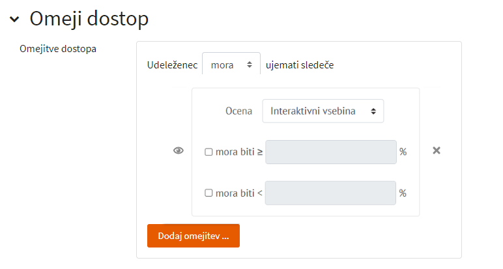Enable the 'mora biti <' checkbox
The height and width of the screenshot is (269, 503).
[208, 193]
